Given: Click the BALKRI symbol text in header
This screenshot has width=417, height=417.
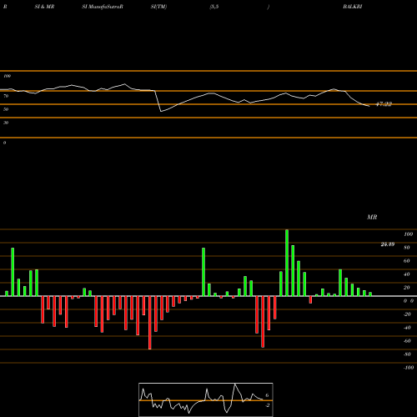Looking at the screenshot, I should (353, 7).
